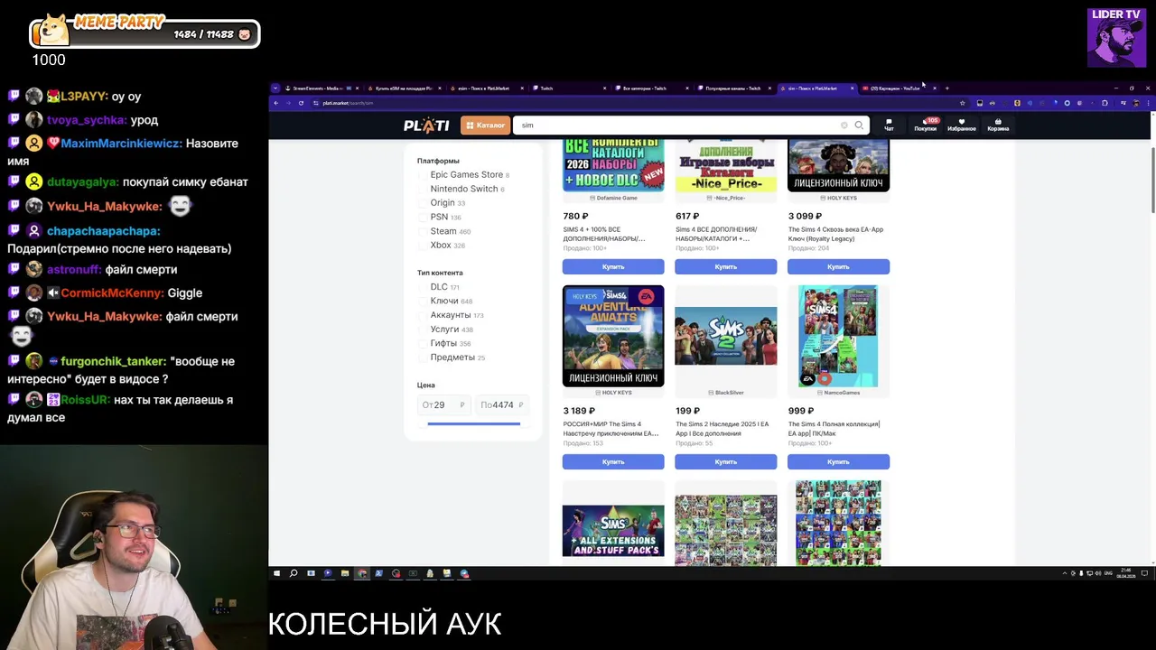Check the PSN platform filter

point(424,218)
